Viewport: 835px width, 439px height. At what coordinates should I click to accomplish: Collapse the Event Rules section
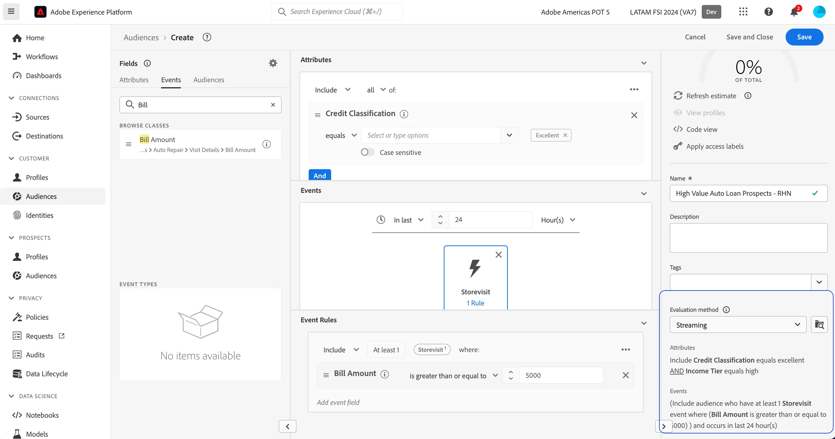click(644, 323)
